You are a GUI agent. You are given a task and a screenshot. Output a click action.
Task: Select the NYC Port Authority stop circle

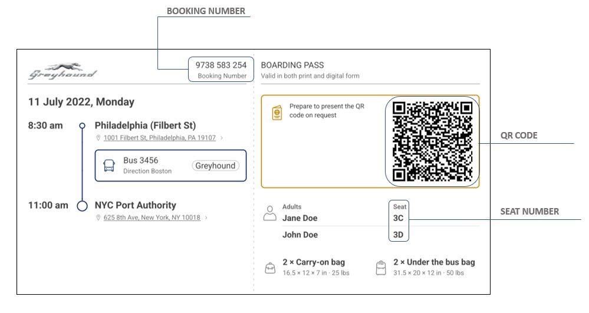tap(83, 206)
